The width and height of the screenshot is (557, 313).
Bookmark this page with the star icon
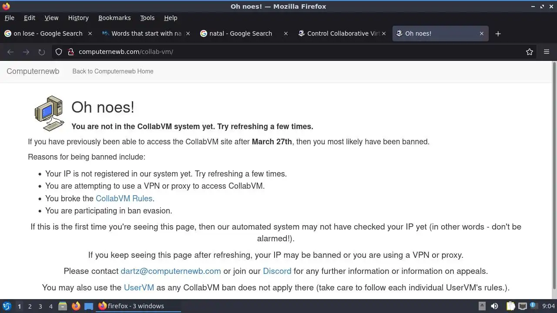[x=530, y=52]
